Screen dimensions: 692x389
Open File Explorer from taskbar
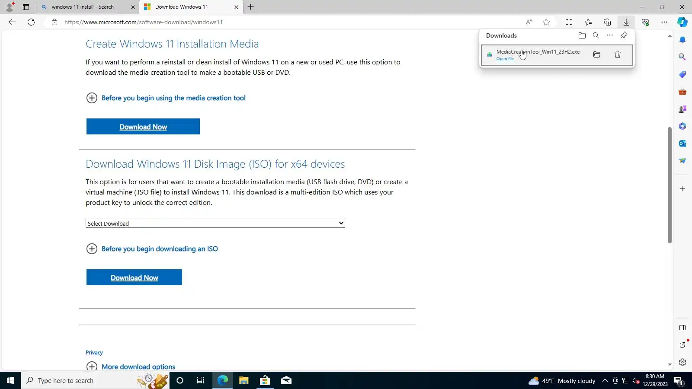244,381
